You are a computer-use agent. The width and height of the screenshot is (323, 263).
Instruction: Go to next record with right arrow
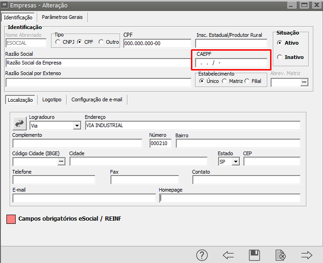pyautogui.click(x=306, y=255)
